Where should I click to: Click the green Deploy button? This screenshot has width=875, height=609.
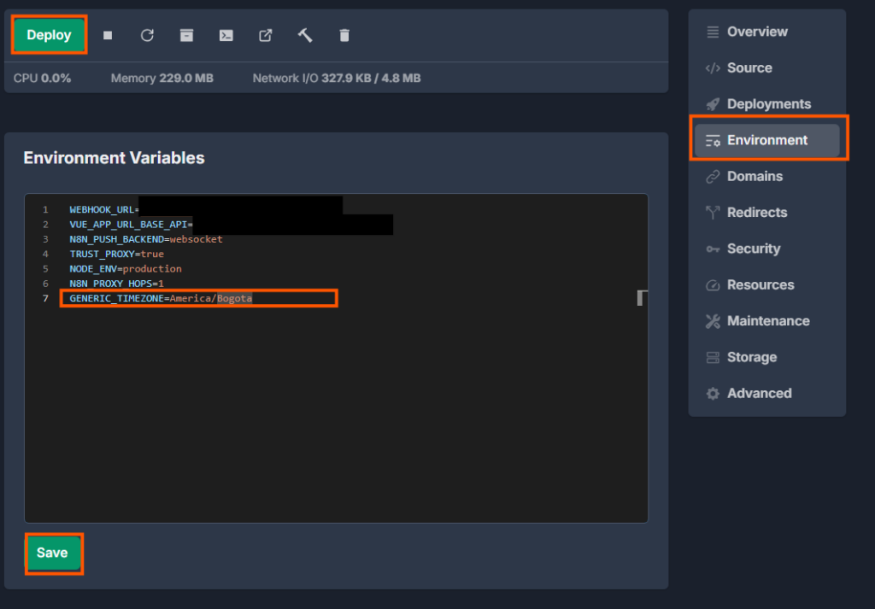(49, 35)
